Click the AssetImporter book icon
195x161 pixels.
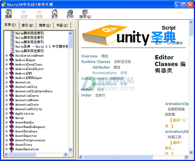pos(12,136)
